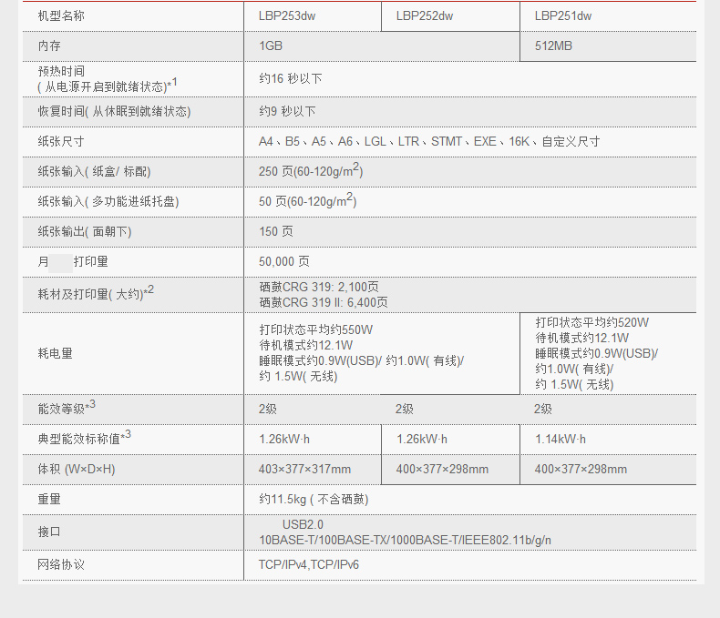Click the LBP251dw model name cell
Image resolution: width=720 pixels, height=618 pixels.
coord(563,16)
